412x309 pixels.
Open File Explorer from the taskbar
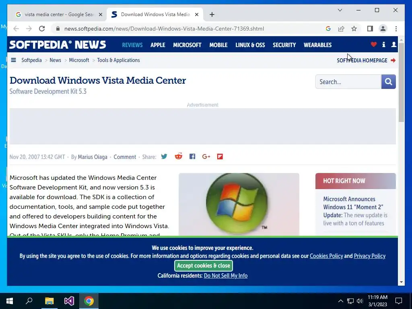point(49,301)
